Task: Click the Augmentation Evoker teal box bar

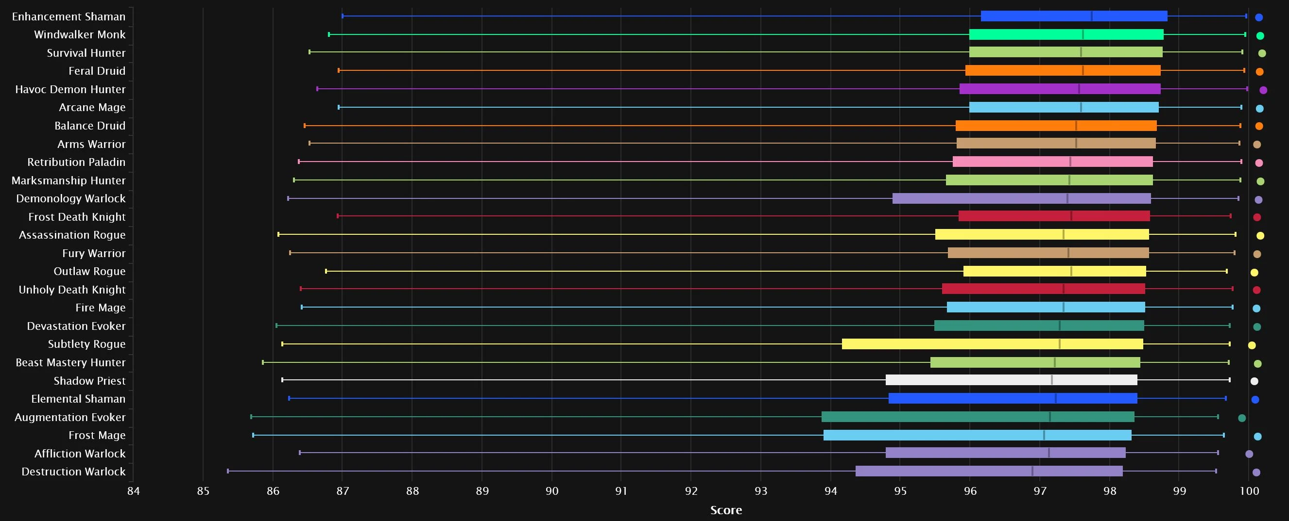Action: tap(978, 417)
